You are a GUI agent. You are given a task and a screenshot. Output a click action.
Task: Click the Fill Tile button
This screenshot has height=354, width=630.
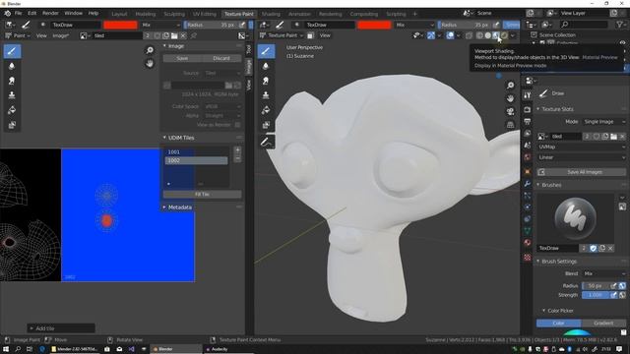(x=202, y=195)
